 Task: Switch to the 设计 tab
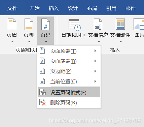[73, 8]
